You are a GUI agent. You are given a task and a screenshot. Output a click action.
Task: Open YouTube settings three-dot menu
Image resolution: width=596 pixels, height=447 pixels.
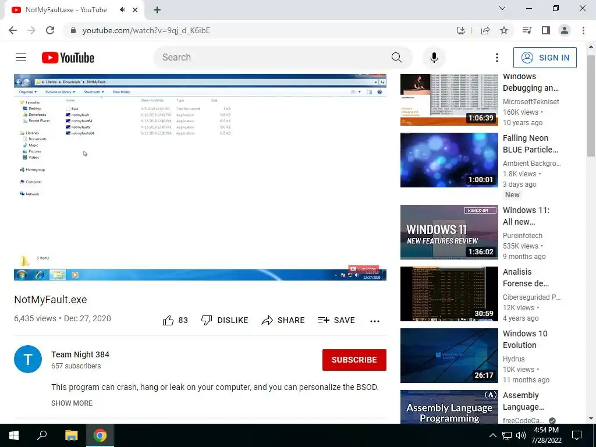[x=496, y=58]
